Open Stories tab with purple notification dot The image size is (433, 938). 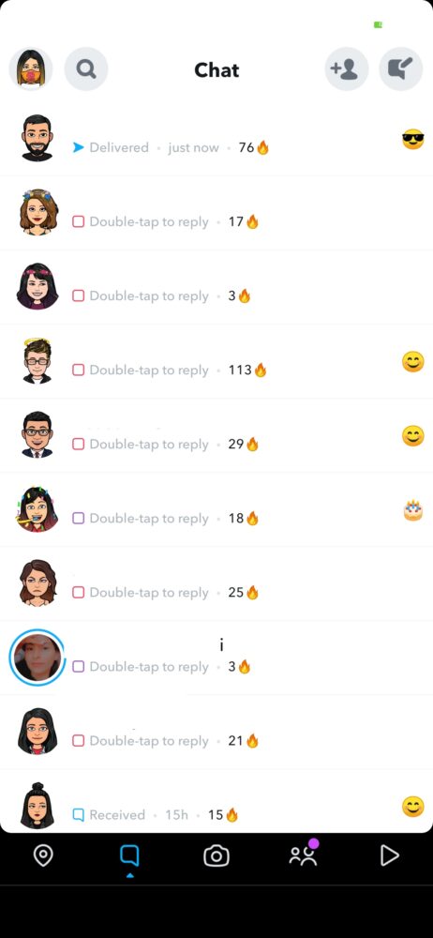304,855
